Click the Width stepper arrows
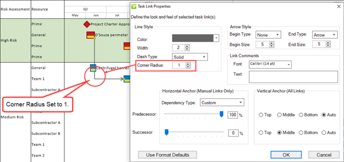This screenshot has width=344, height=162. point(187,48)
